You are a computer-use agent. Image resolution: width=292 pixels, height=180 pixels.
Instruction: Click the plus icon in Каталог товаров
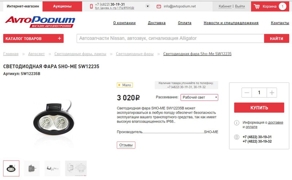pyautogui.click(x=59, y=38)
